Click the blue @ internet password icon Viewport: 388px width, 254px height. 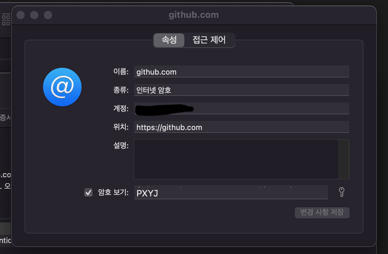click(62, 87)
